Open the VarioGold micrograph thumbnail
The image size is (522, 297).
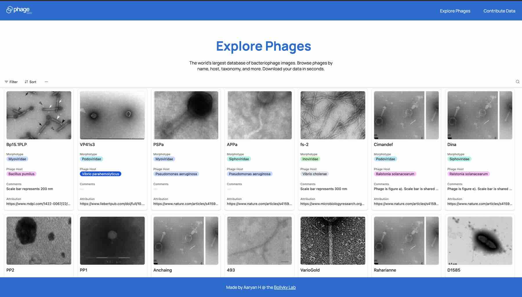click(333, 241)
